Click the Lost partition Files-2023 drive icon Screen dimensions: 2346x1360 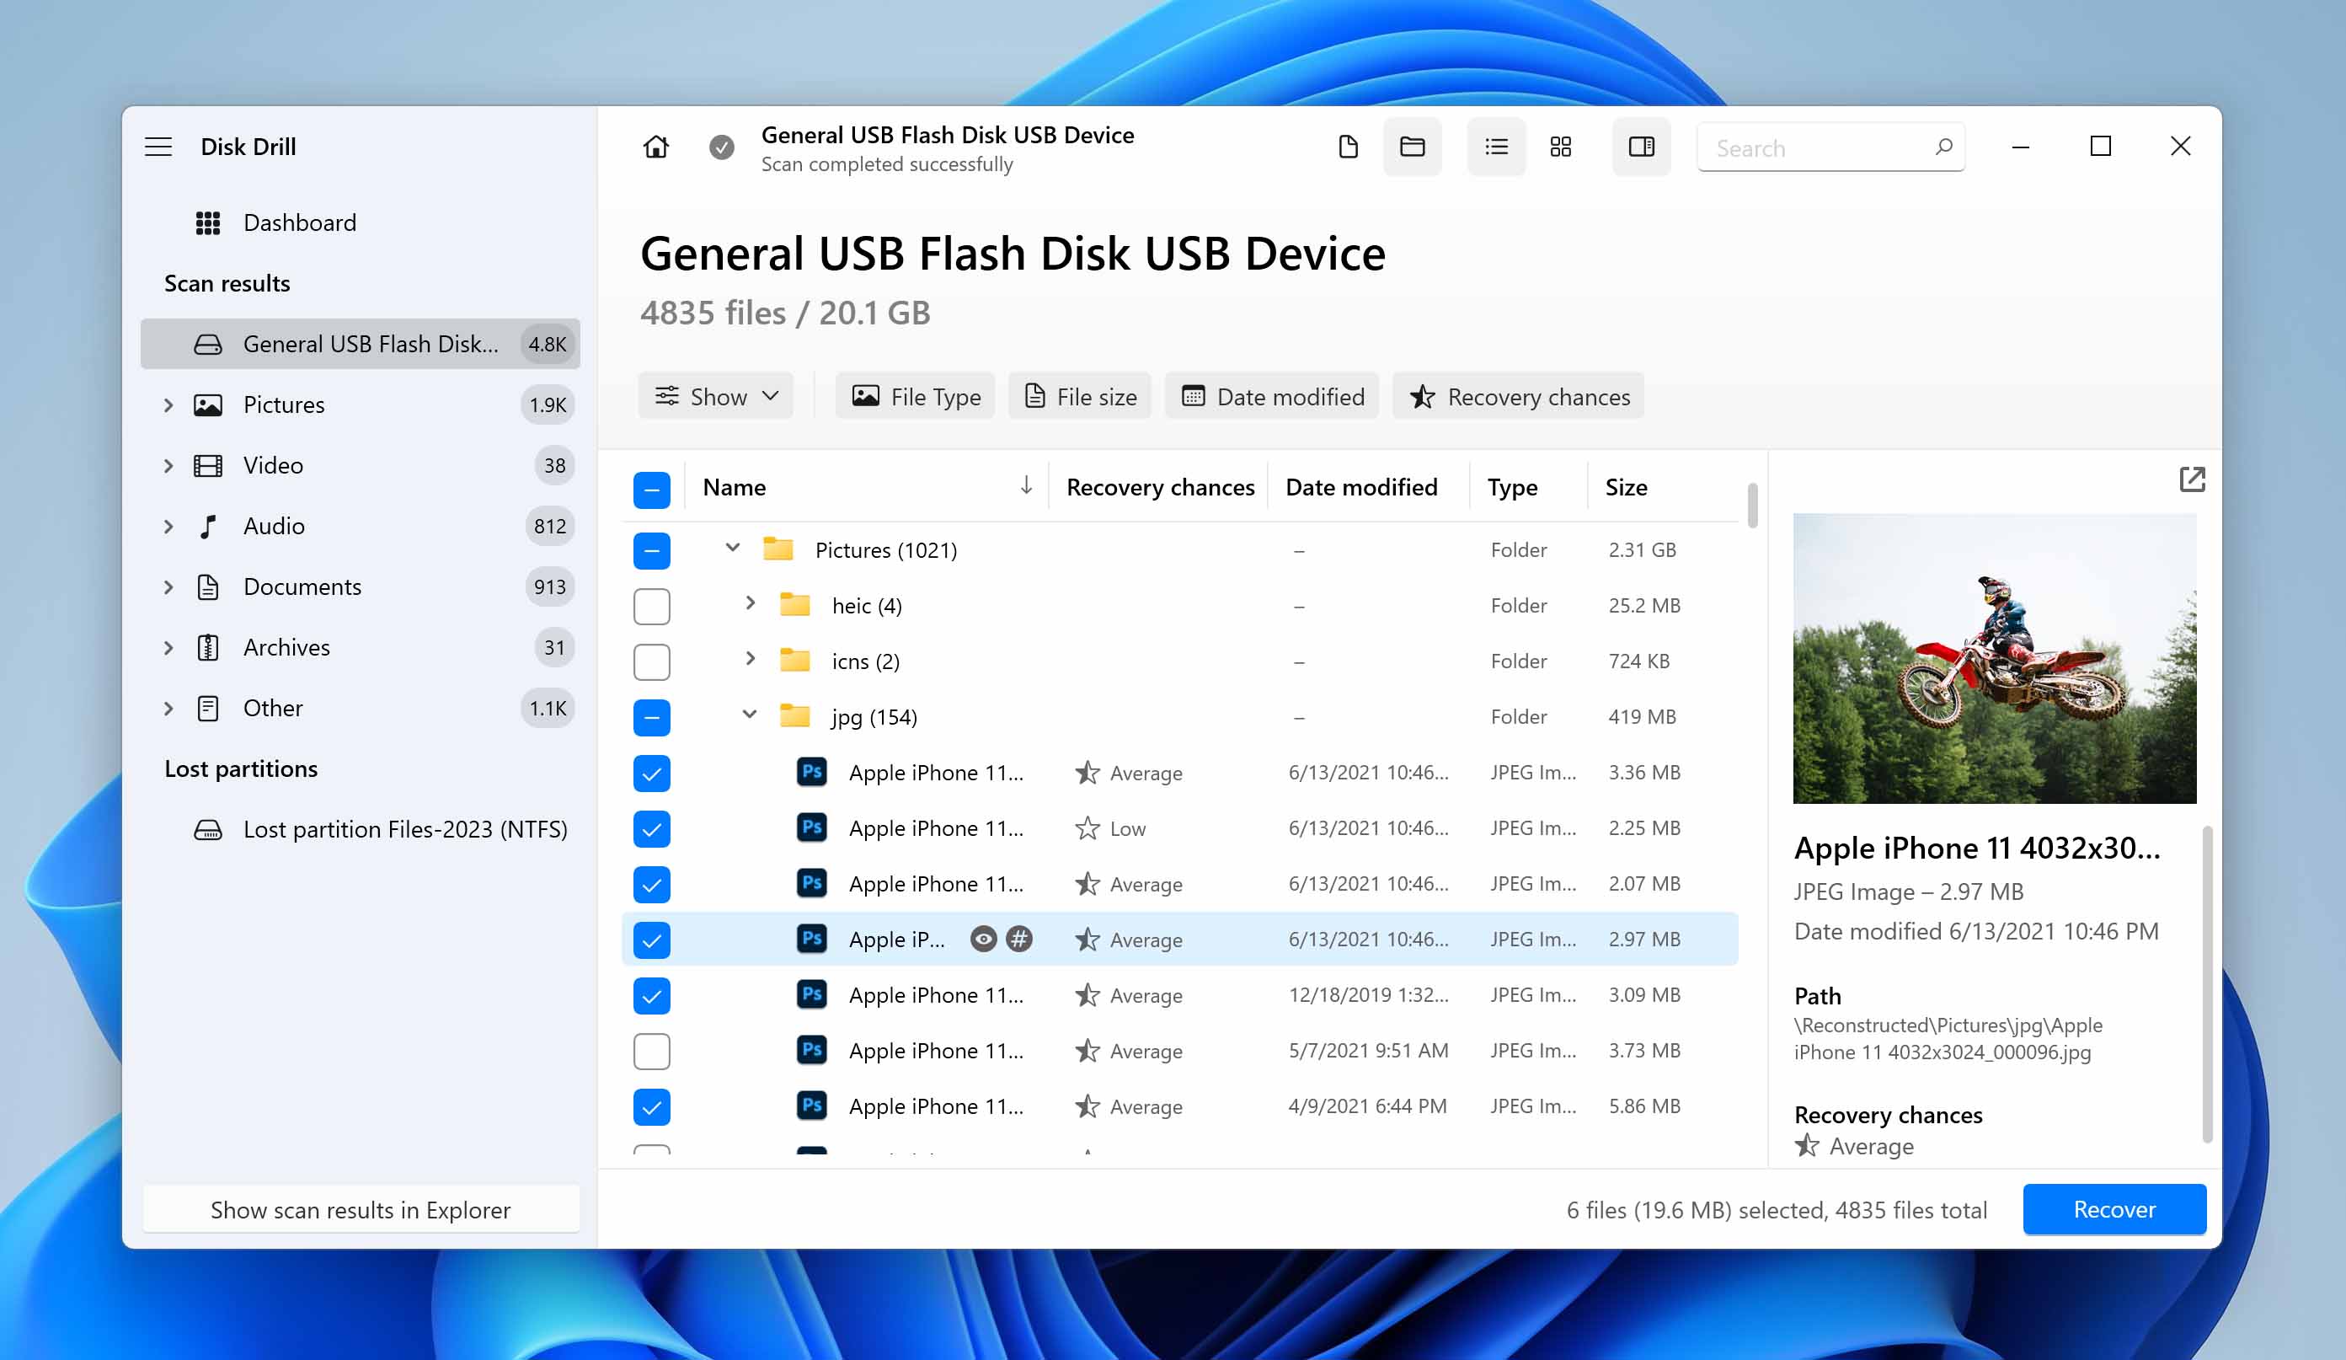(x=207, y=829)
